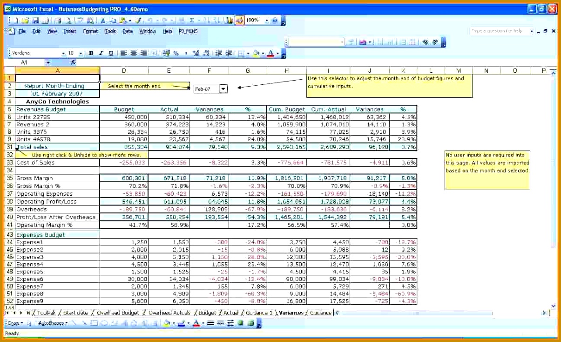Click the Chart Wizard icon
This screenshot has height=342, width=561.
pyautogui.click(x=229, y=21)
